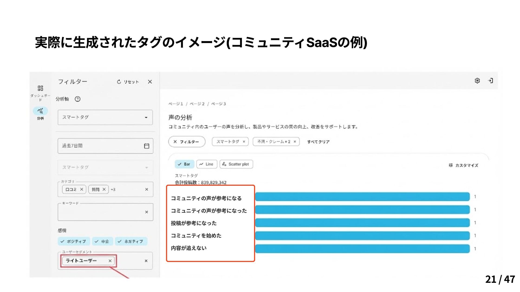Image resolution: width=520 pixels, height=292 pixels.
Task: Toggle the 中立 sentiment chip
Action: coord(102,241)
